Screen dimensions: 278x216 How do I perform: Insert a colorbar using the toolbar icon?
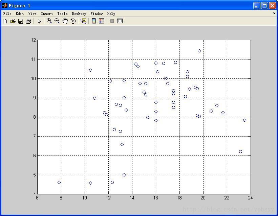pos(94,21)
